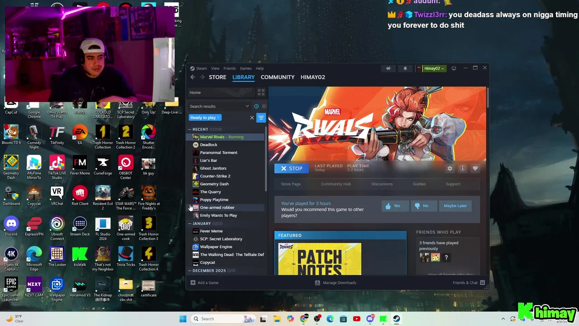This screenshot has width=579, height=326.
Task: Open Marvel Rivals Support page
Action: click(453, 184)
